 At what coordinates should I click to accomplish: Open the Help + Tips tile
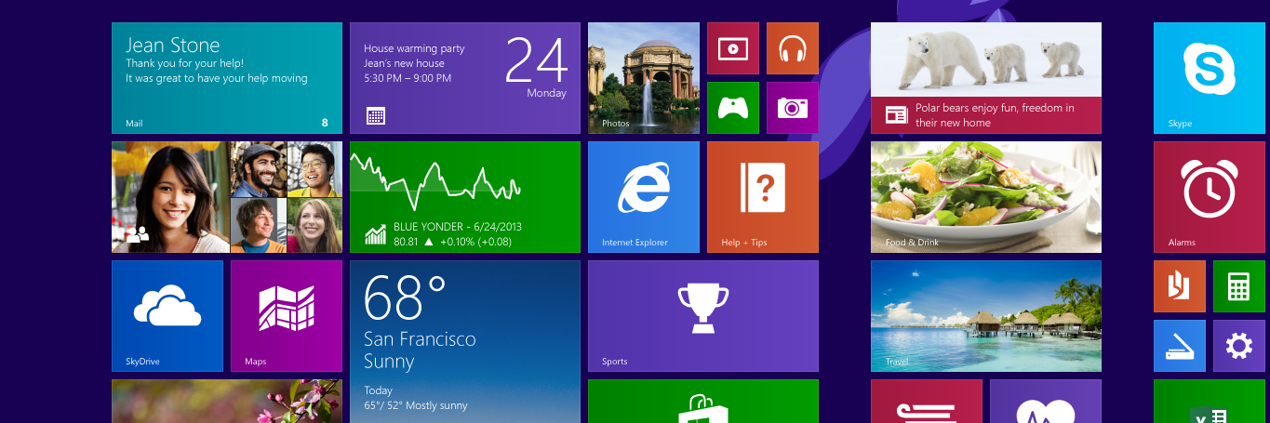(x=763, y=197)
